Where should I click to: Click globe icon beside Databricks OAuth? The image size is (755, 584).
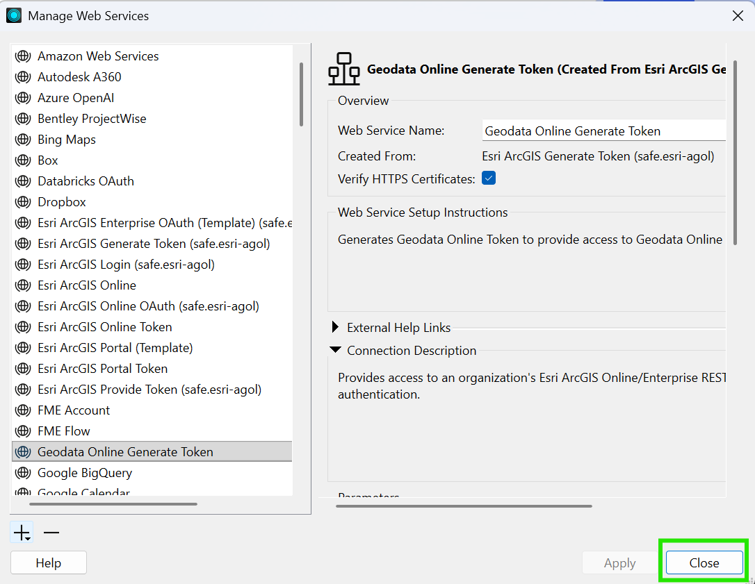click(23, 181)
